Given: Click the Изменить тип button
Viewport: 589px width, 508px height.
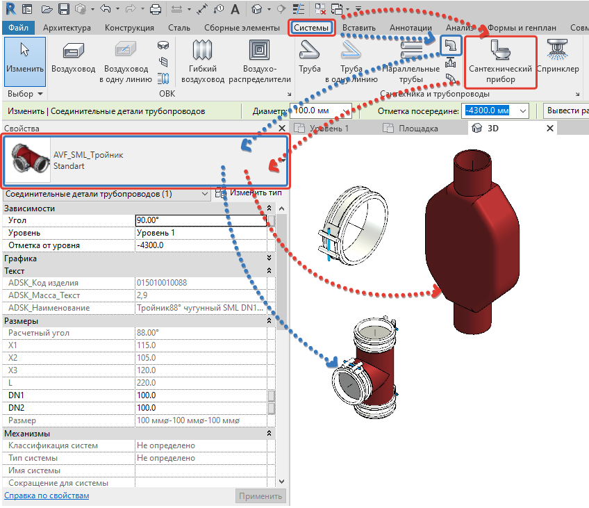Looking at the screenshot, I should 250,193.
